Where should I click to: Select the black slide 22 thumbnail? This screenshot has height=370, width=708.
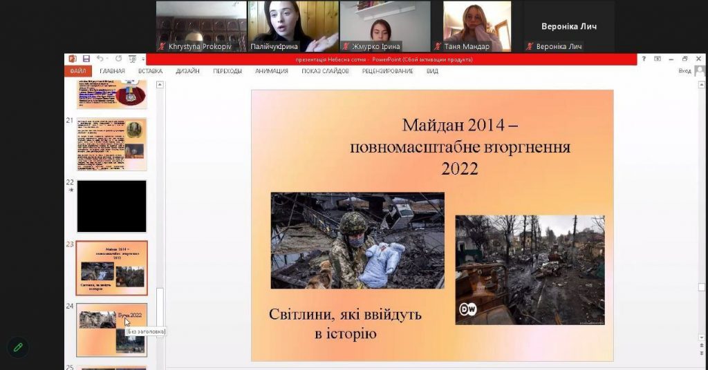click(x=111, y=206)
